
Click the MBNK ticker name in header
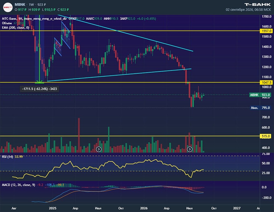tap(20, 5)
